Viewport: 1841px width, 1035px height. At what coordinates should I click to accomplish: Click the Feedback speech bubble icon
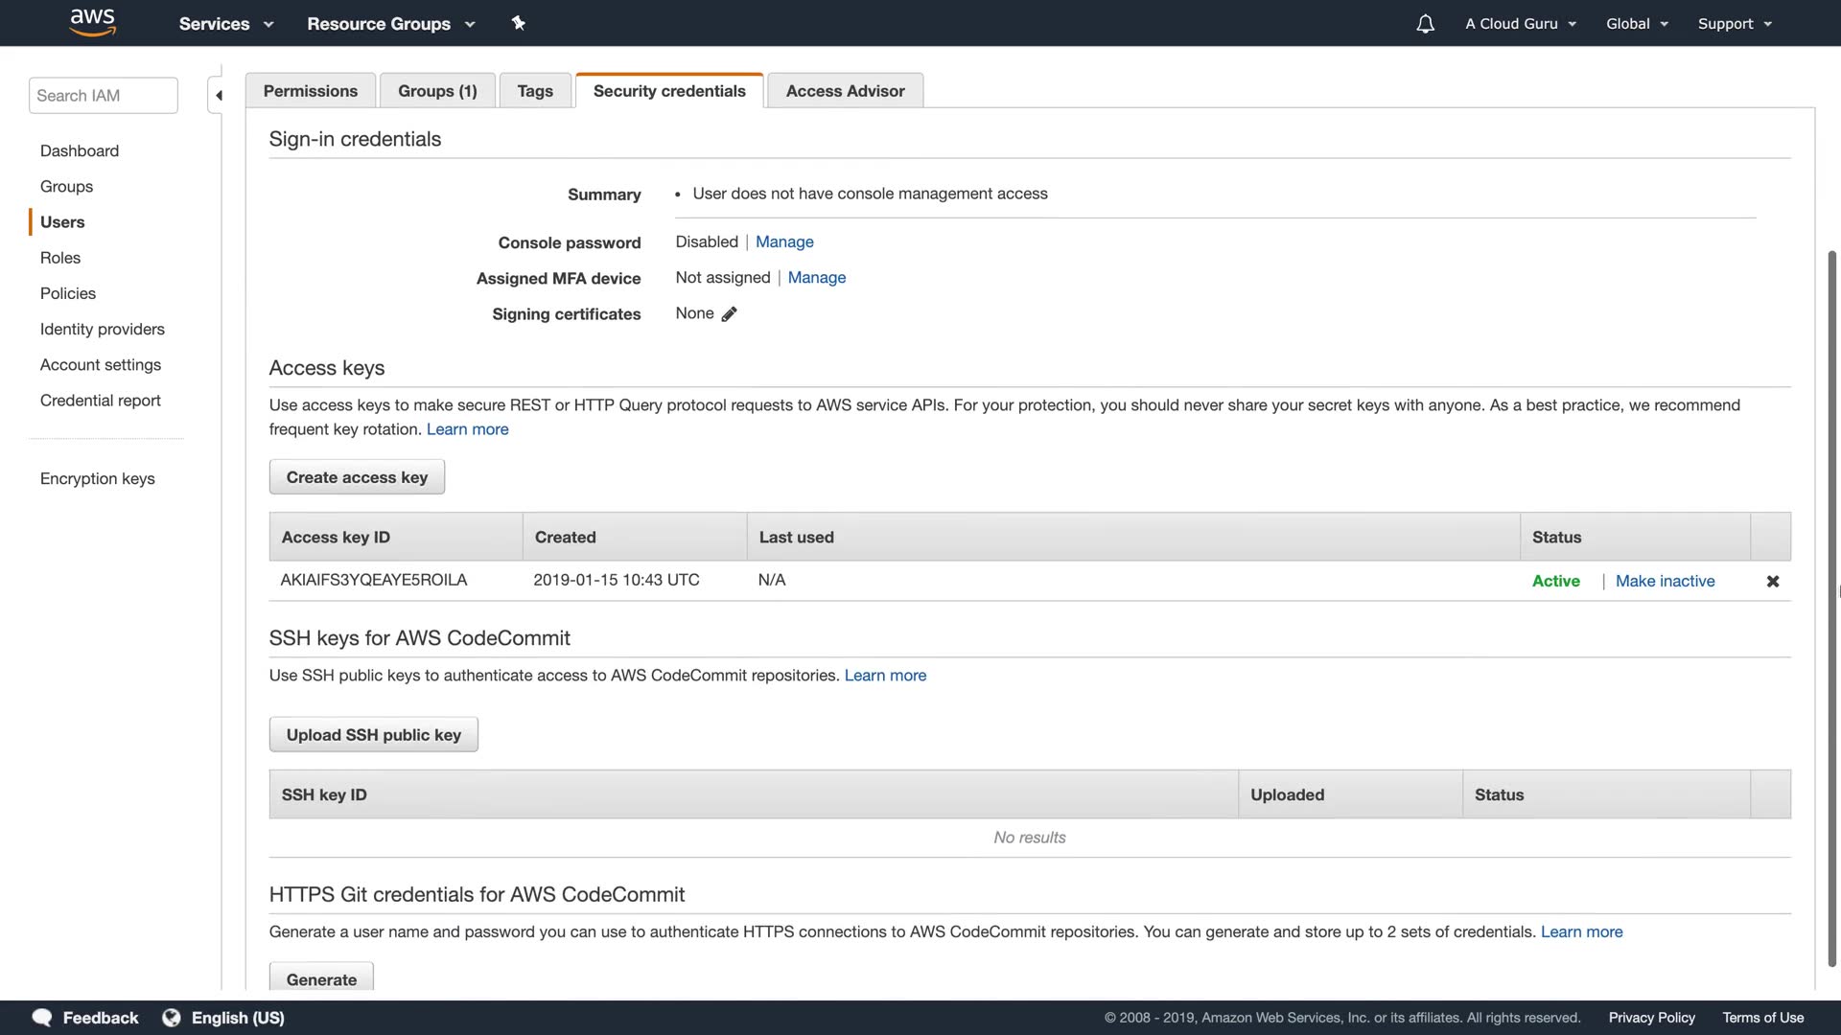click(x=42, y=1018)
